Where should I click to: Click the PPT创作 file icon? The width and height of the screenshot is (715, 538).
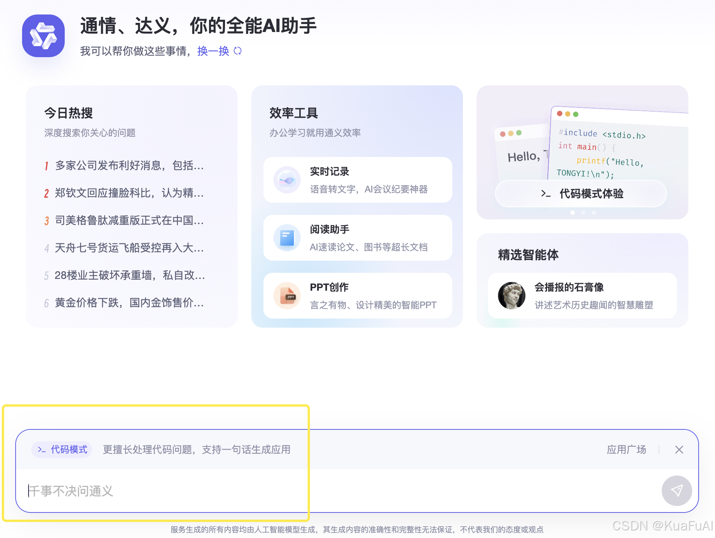coord(287,296)
